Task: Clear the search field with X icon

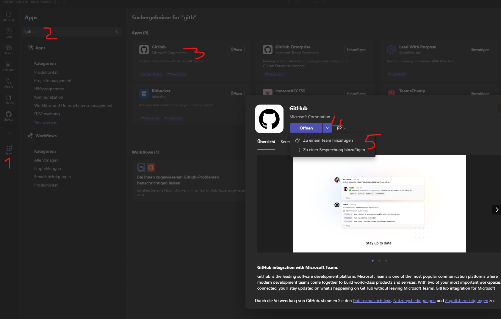Action: pyautogui.click(x=117, y=32)
